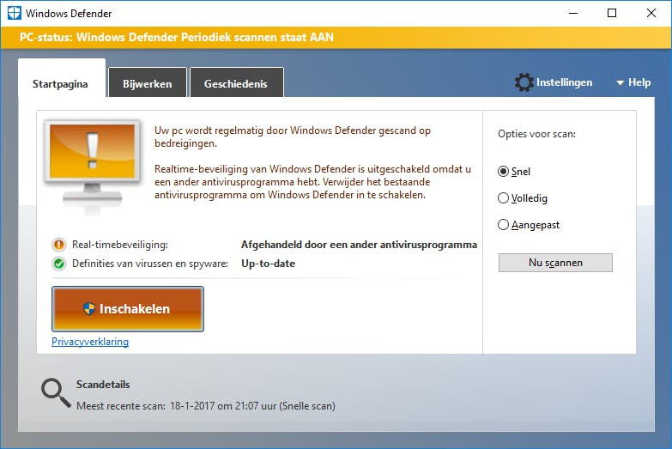Click the 'Uw pc wordt regelmatig' paragraph
The height and width of the screenshot is (449, 672).
pyautogui.click(x=293, y=137)
